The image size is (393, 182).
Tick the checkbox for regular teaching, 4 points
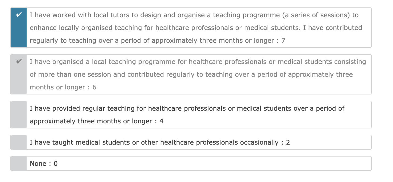pyautogui.click(x=19, y=115)
